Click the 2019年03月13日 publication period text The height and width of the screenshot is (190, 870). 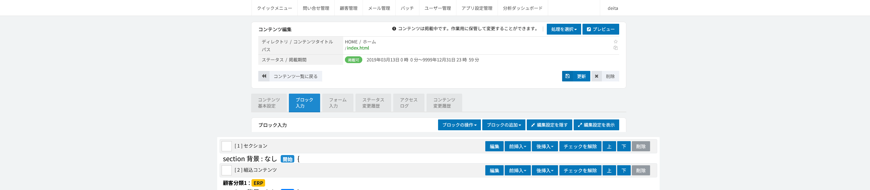[x=423, y=60]
